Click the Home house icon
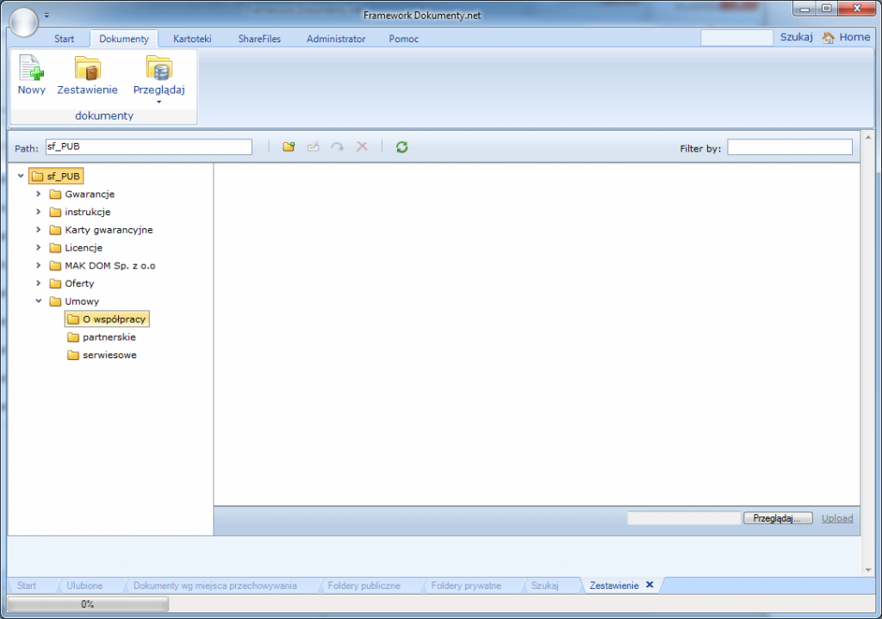 click(x=829, y=37)
